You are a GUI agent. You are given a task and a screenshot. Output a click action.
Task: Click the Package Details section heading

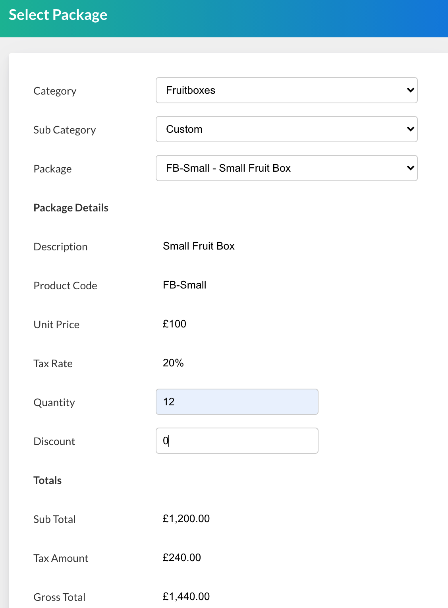click(71, 208)
